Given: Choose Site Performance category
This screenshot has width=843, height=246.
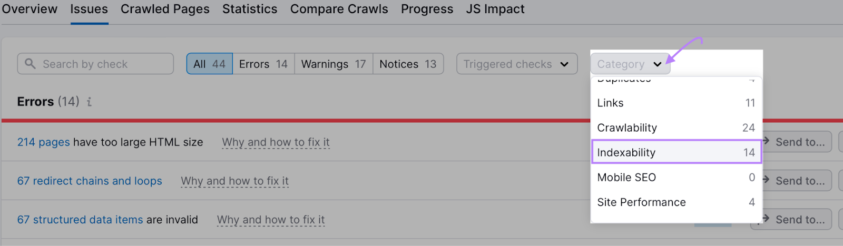Looking at the screenshot, I should 676,202.
